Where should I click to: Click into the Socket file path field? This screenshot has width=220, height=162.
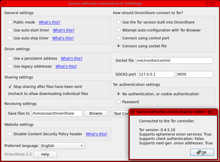click(174, 61)
